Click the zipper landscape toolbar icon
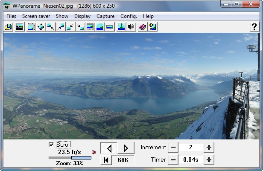 [121, 27]
